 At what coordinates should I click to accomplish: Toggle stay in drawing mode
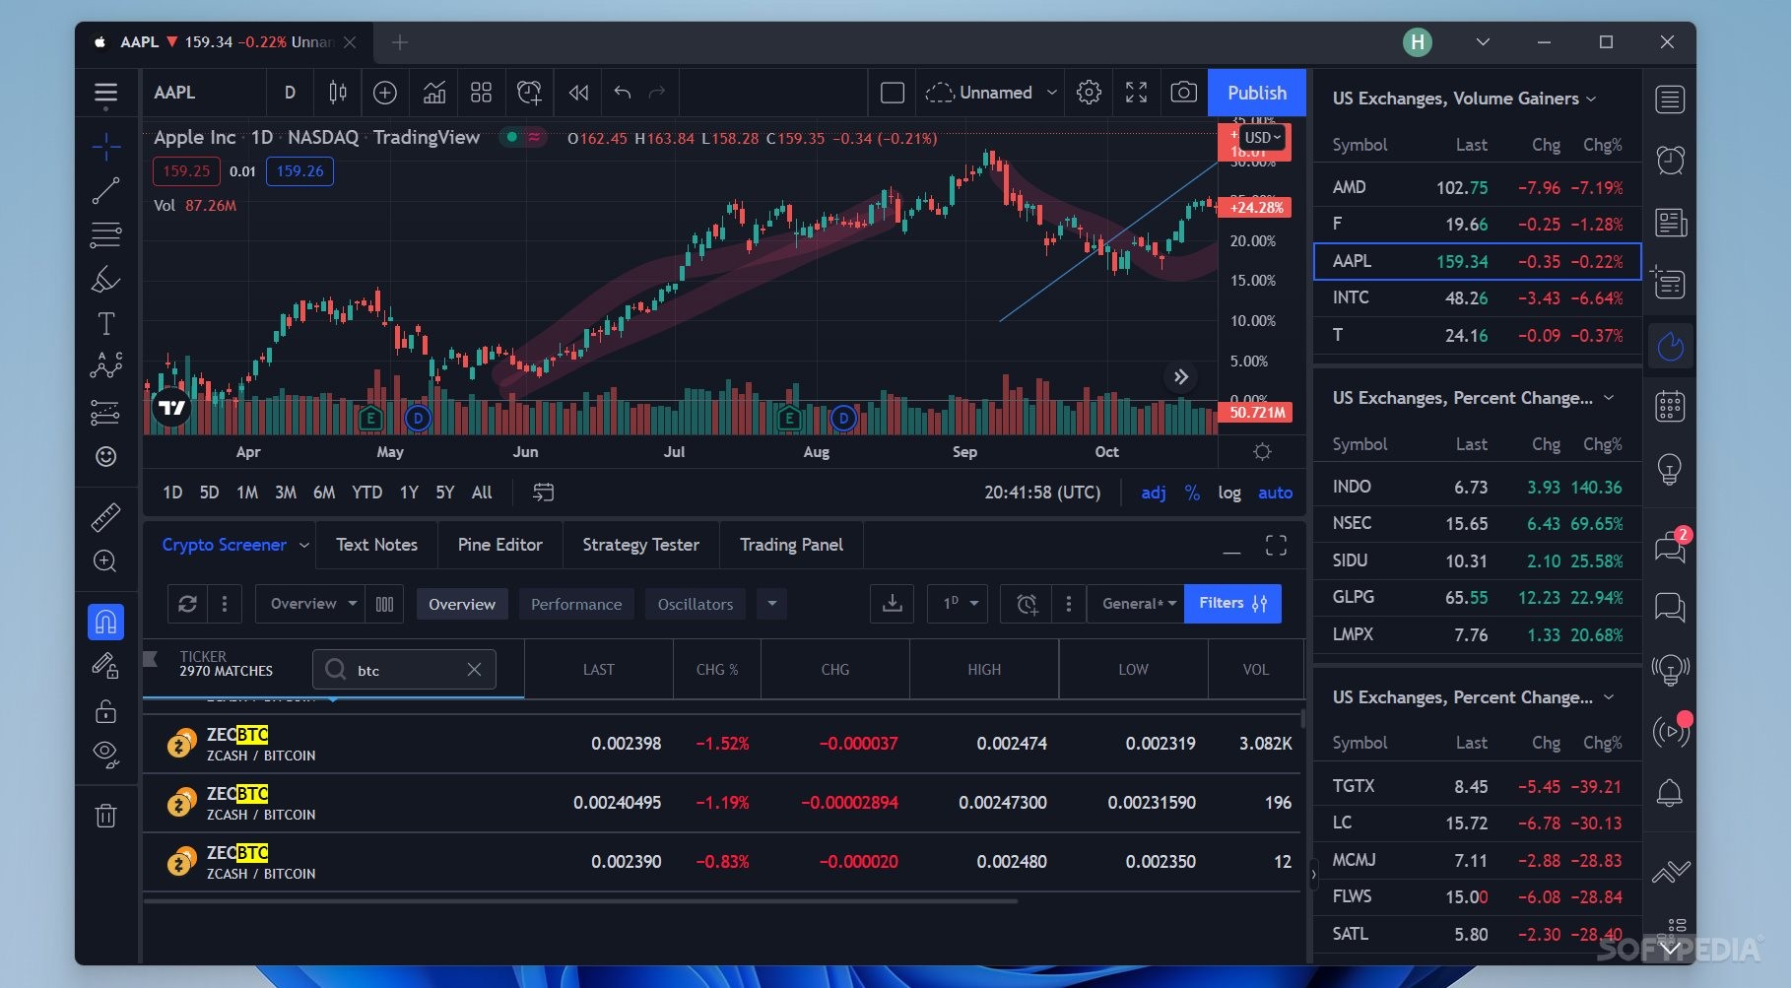105,667
